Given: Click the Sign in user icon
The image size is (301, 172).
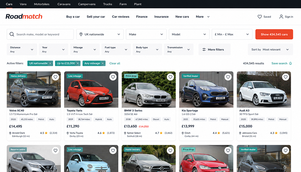Looking at the screenshot, I should (x=281, y=17).
